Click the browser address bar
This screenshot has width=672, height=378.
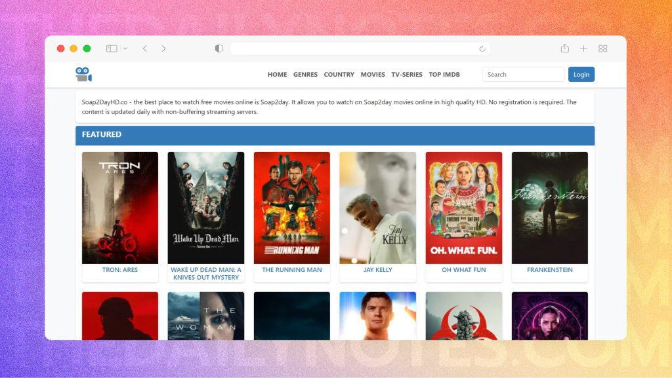(354, 48)
